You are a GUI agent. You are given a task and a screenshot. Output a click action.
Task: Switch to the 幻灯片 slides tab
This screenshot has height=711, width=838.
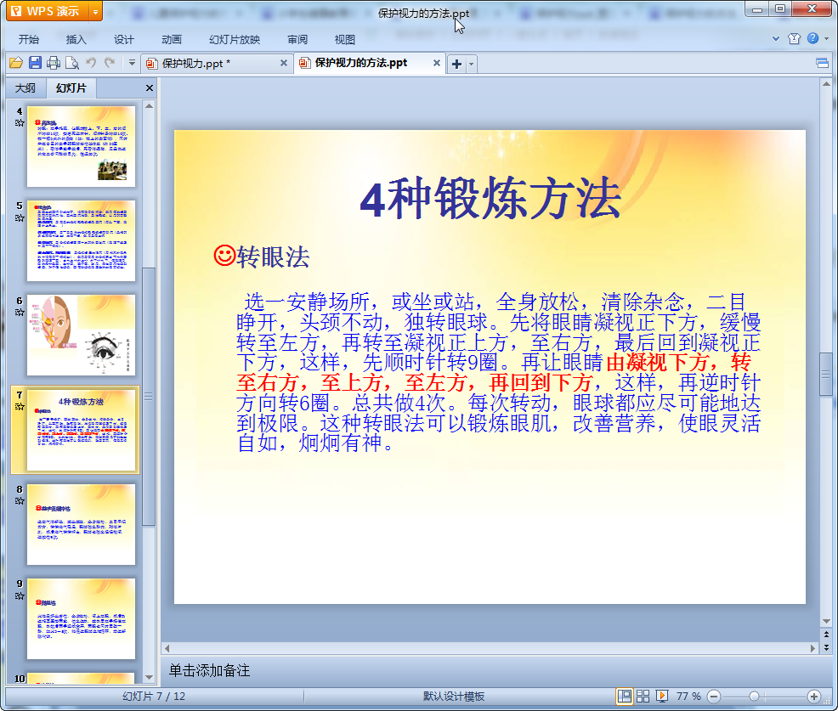click(x=71, y=87)
